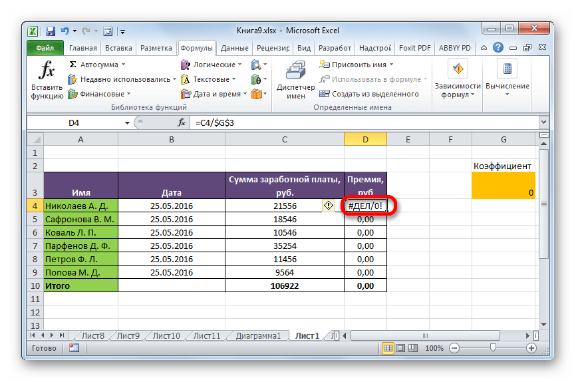The width and height of the screenshot is (576, 382).
Task: Expand the Автосумма dropdown
Action: (123, 65)
